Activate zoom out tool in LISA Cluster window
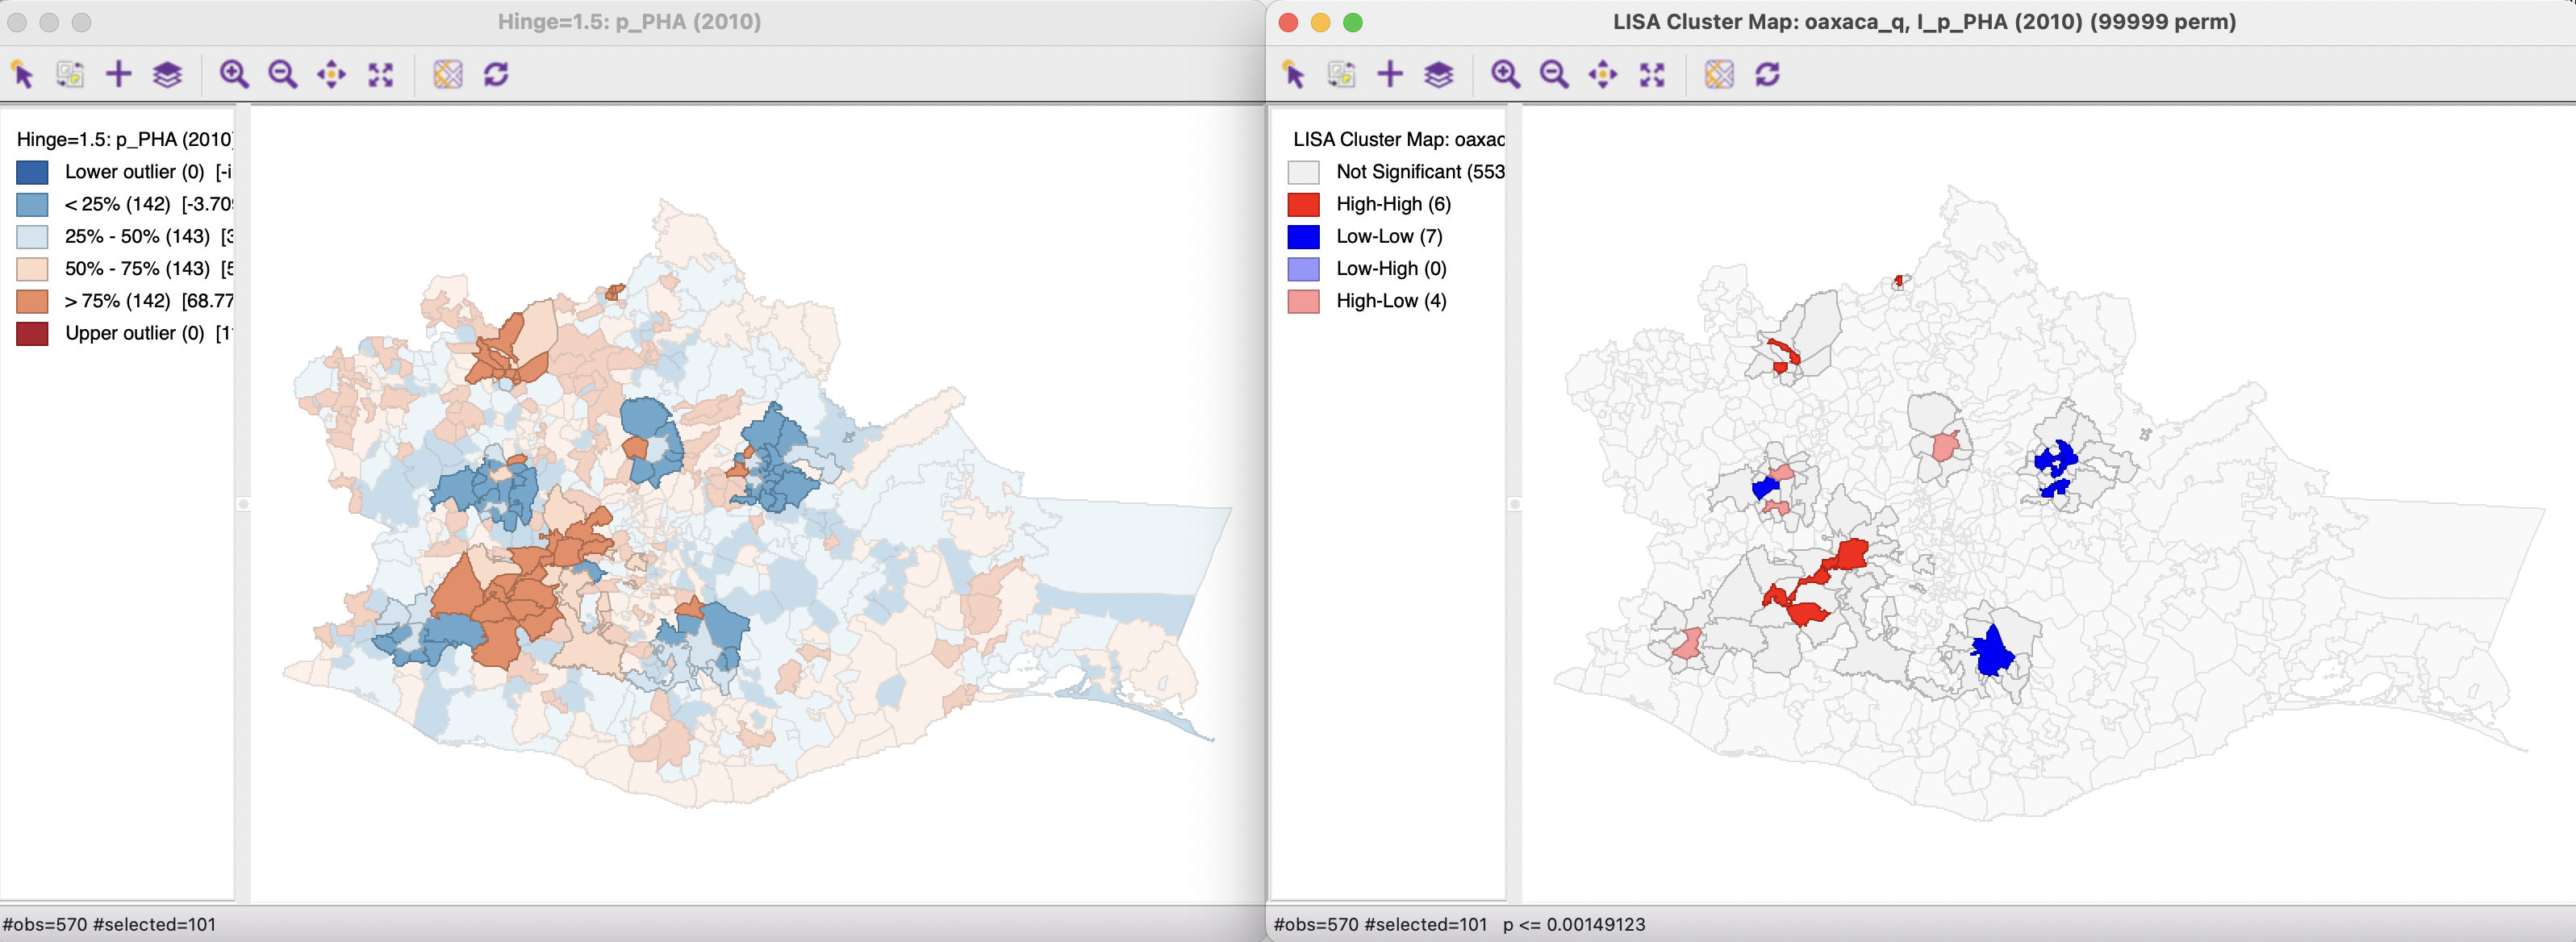 pyautogui.click(x=1554, y=75)
